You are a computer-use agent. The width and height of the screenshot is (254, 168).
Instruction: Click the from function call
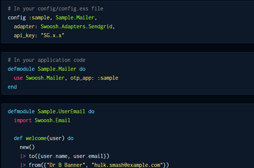coord(35,165)
